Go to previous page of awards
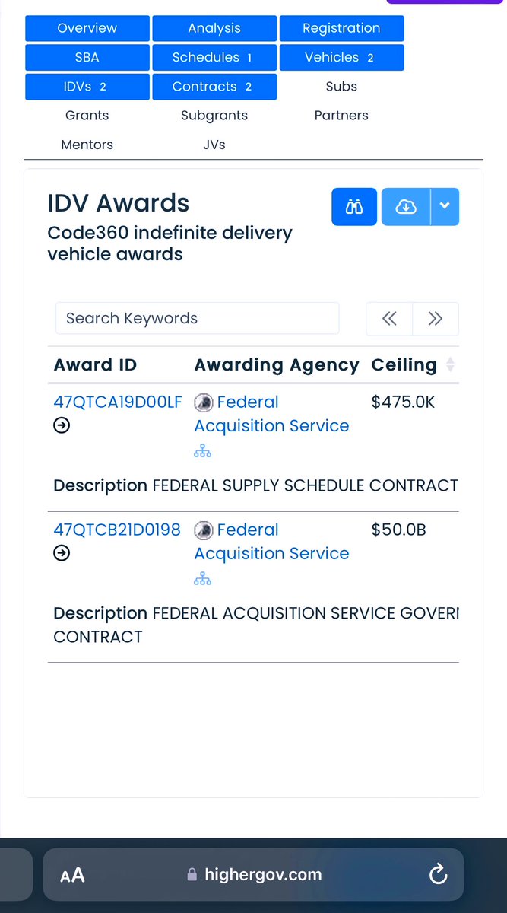 coord(389,319)
